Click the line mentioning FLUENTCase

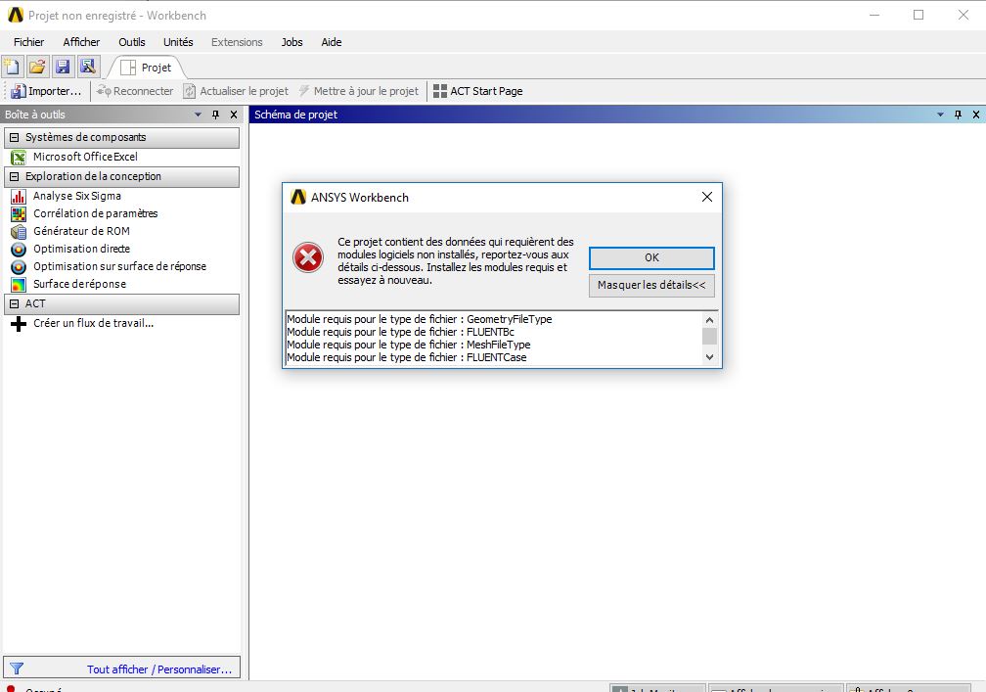(407, 357)
